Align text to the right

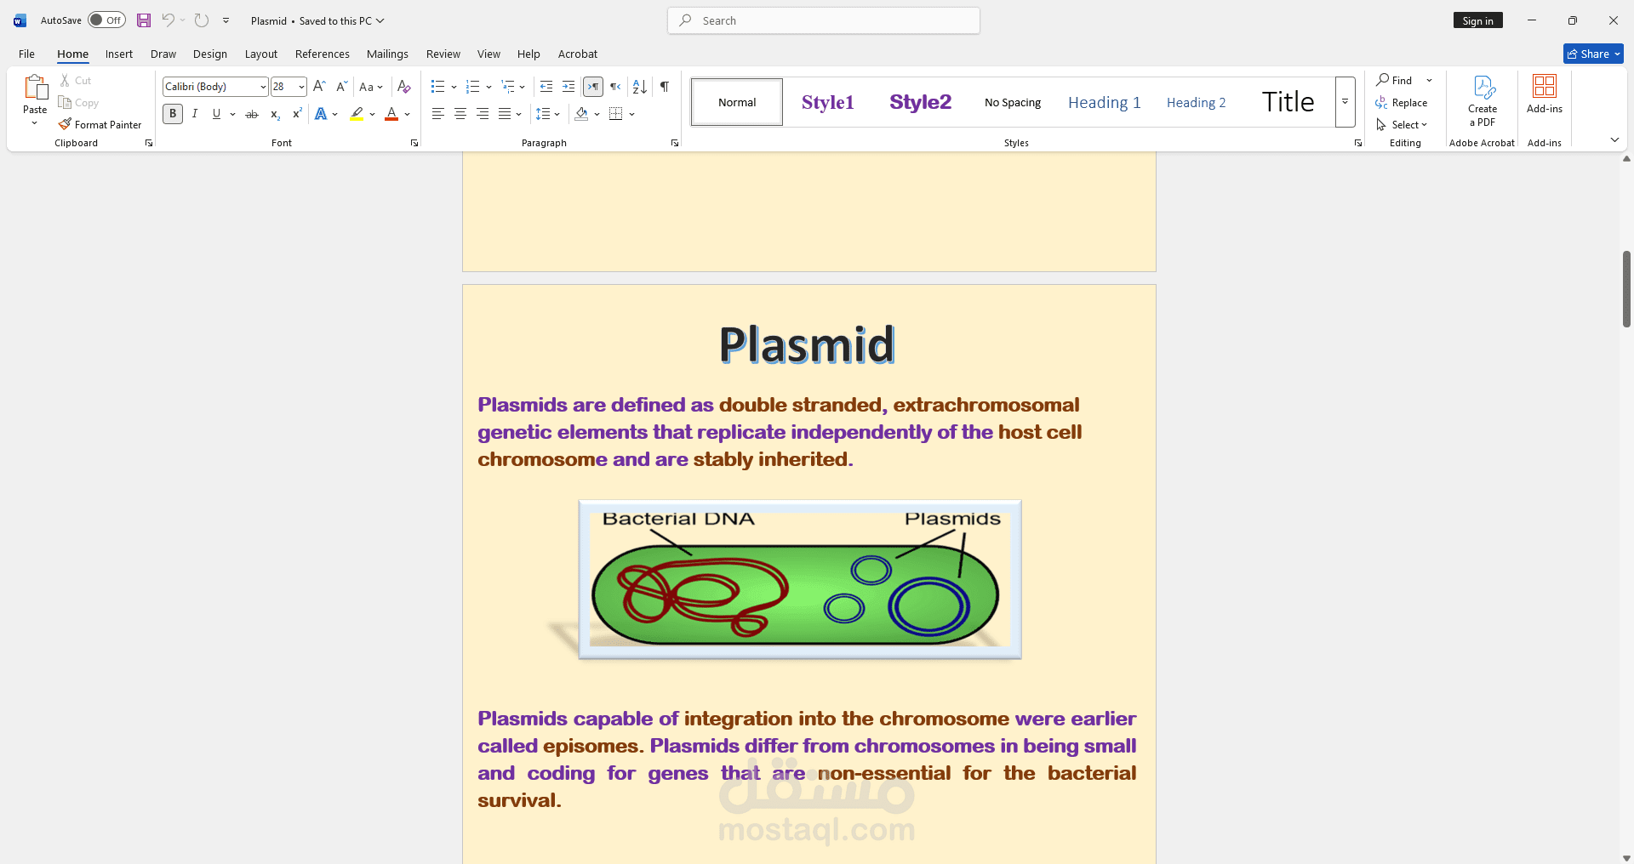tap(483, 114)
